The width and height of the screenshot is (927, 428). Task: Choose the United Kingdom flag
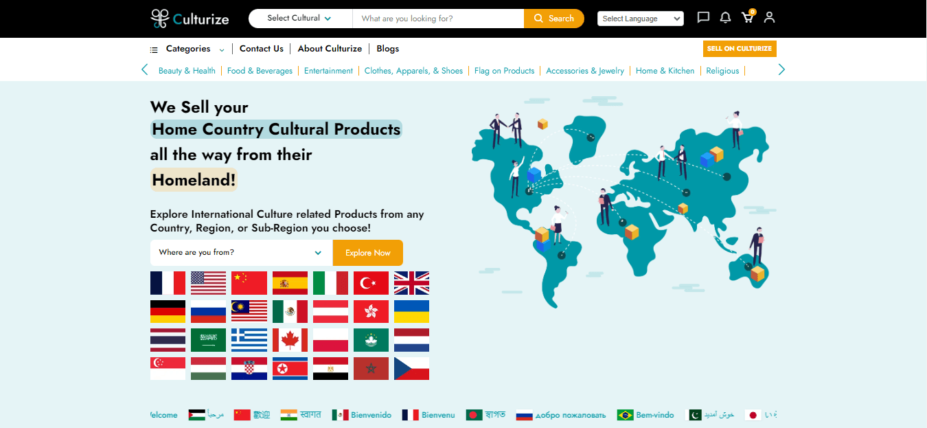coord(411,283)
